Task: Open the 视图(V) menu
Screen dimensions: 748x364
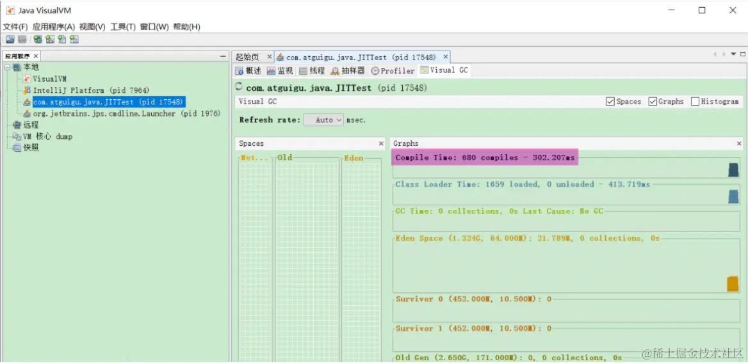Action: click(x=92, y=27)
